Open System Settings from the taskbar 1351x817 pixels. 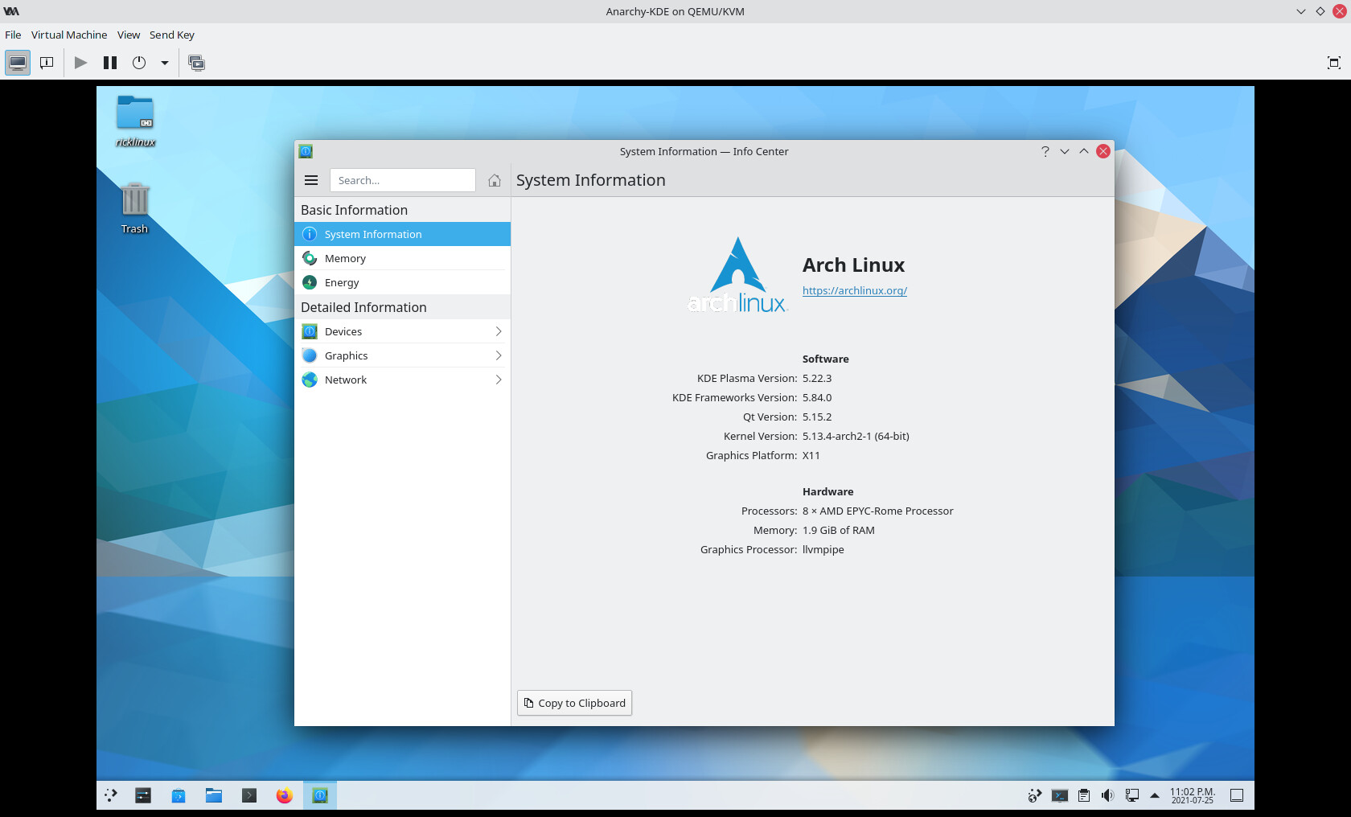[143, 795]
